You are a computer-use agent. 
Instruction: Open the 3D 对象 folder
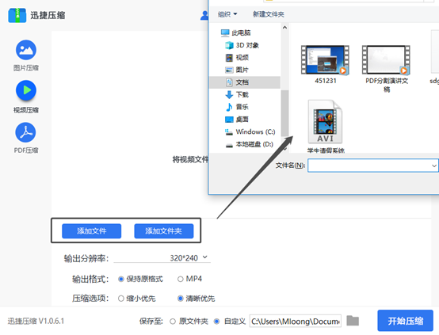[x=242, y=45]
